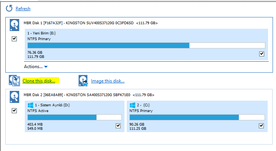
Task: Click the Yeni Birim (E:) usage bar
Action: [x=146, y=45]
